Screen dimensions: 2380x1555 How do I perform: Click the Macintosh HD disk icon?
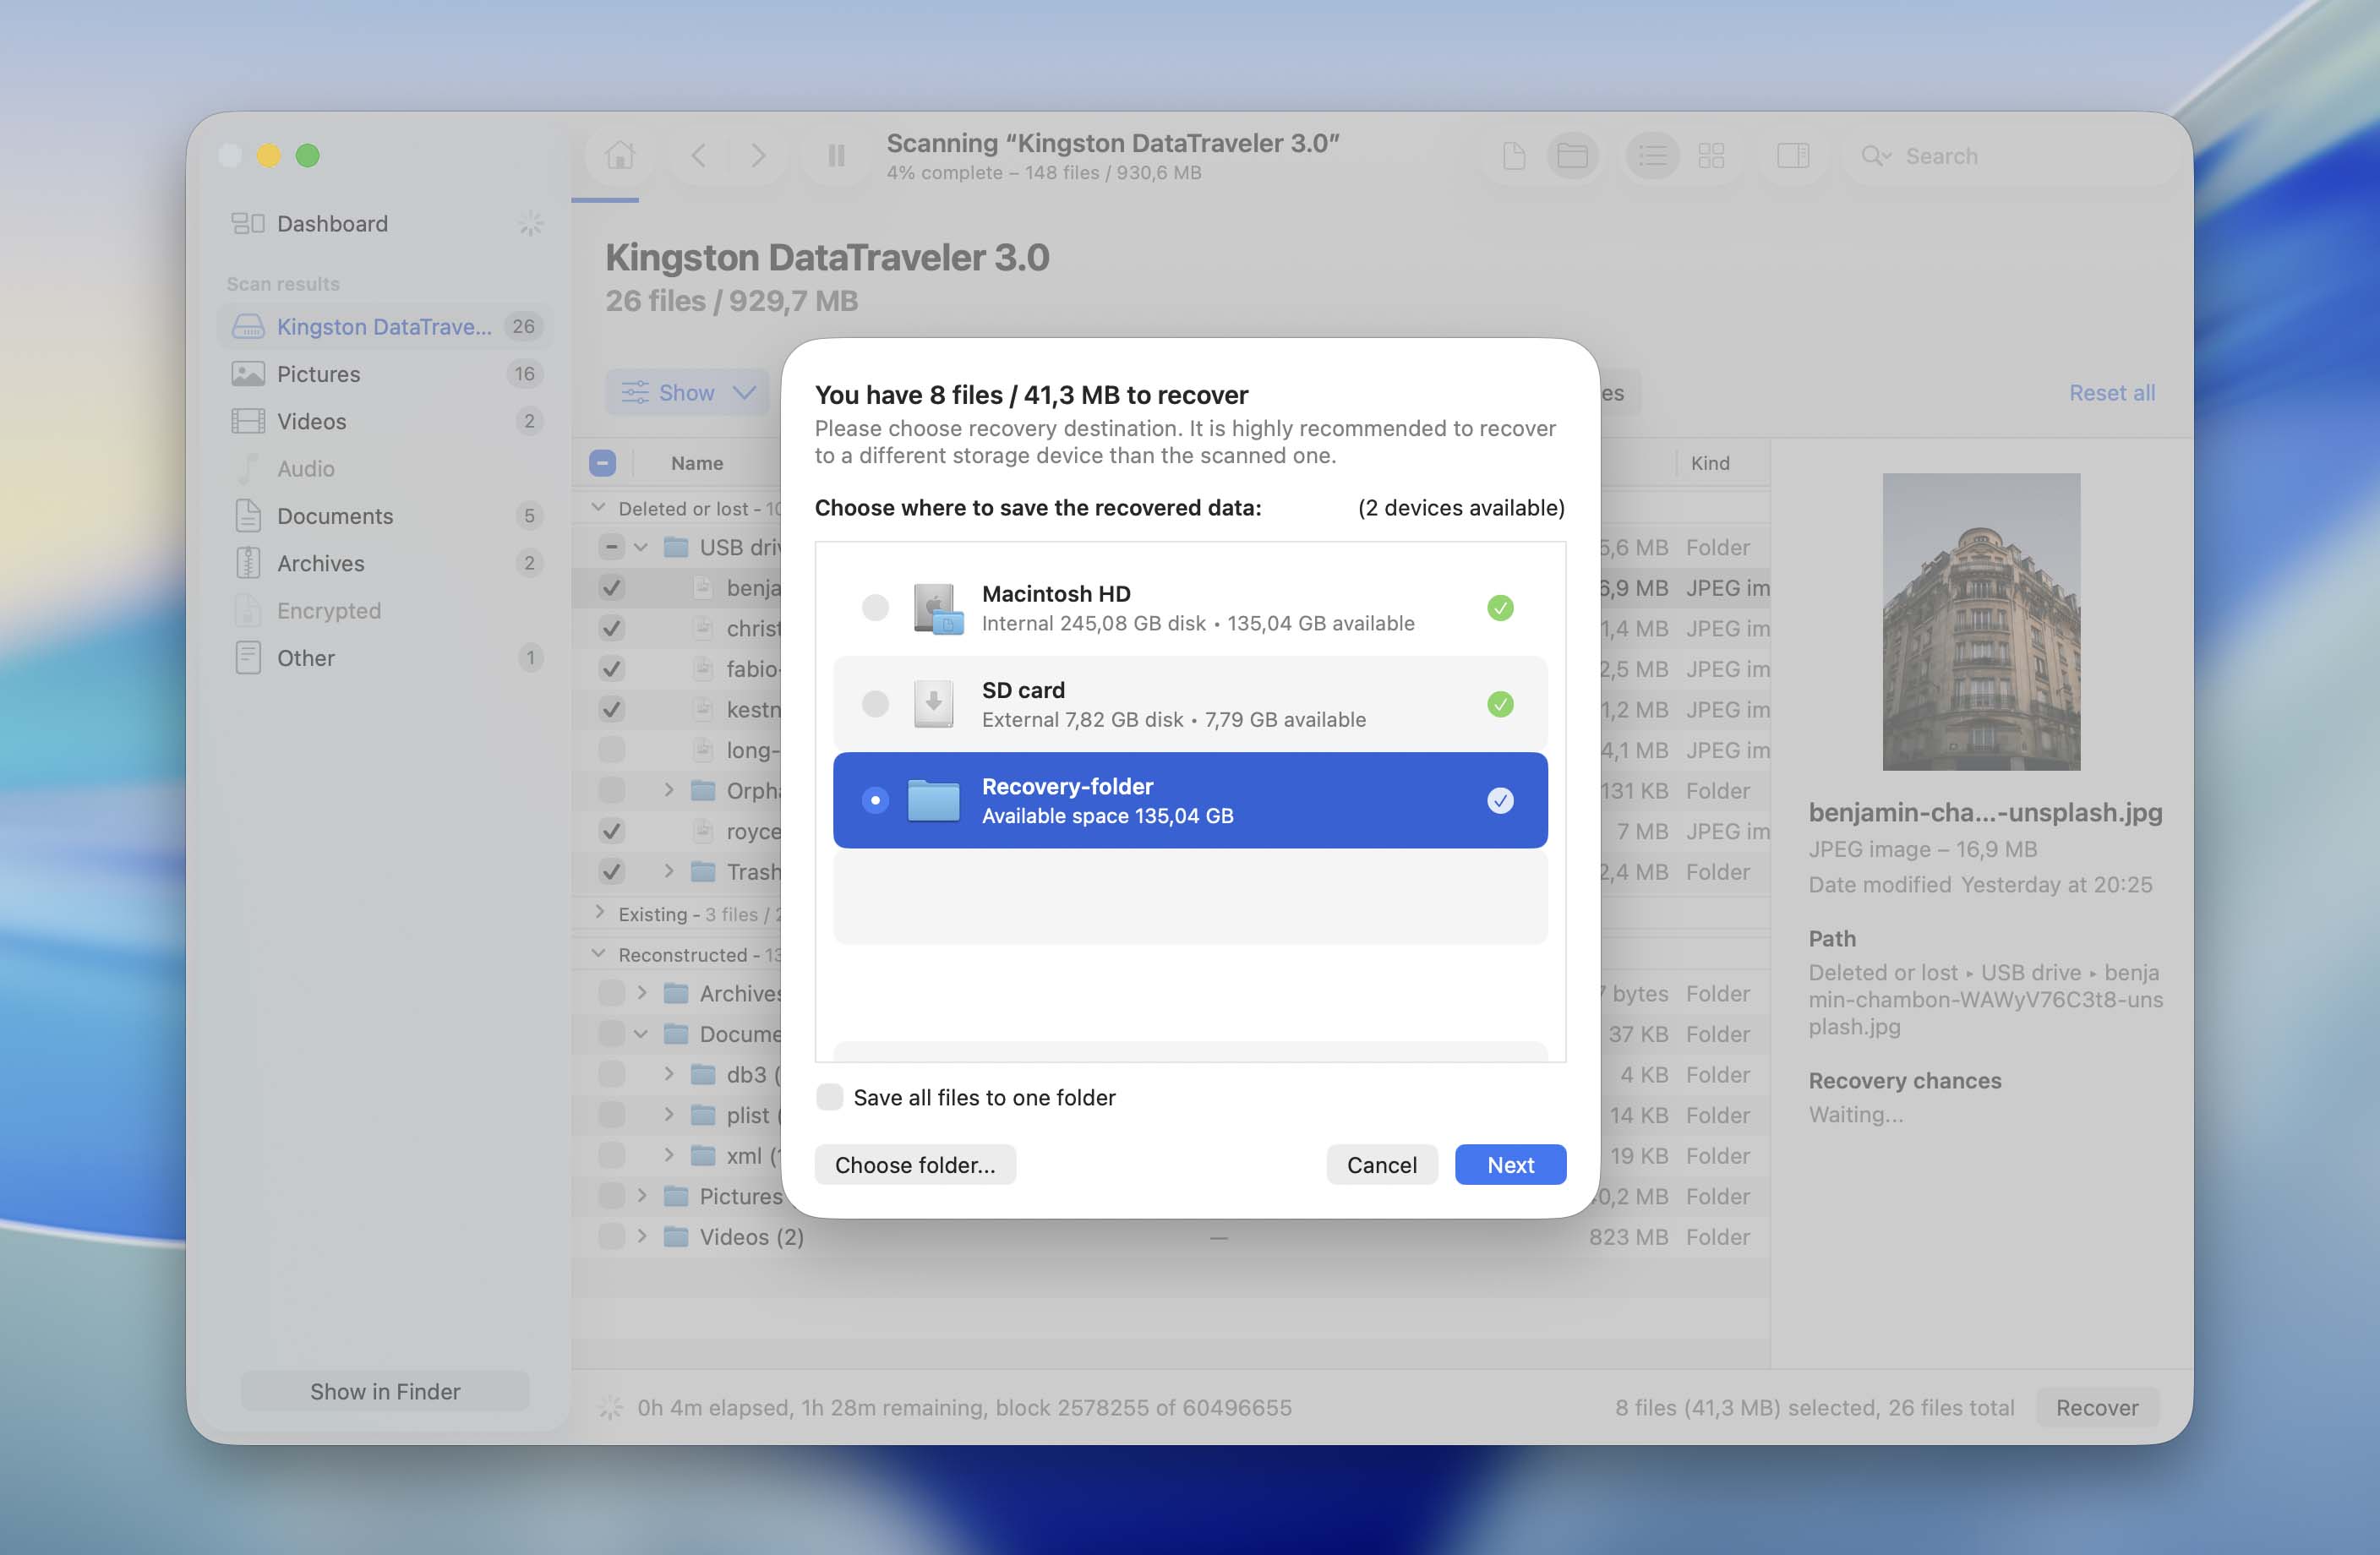pyautogui.click(x=937, y=608)
